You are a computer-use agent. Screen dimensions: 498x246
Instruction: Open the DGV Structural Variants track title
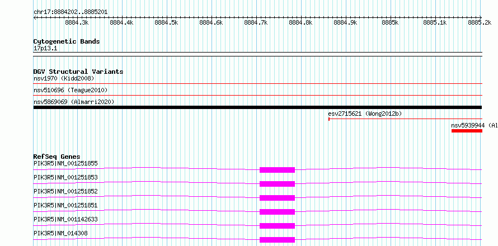78,72
